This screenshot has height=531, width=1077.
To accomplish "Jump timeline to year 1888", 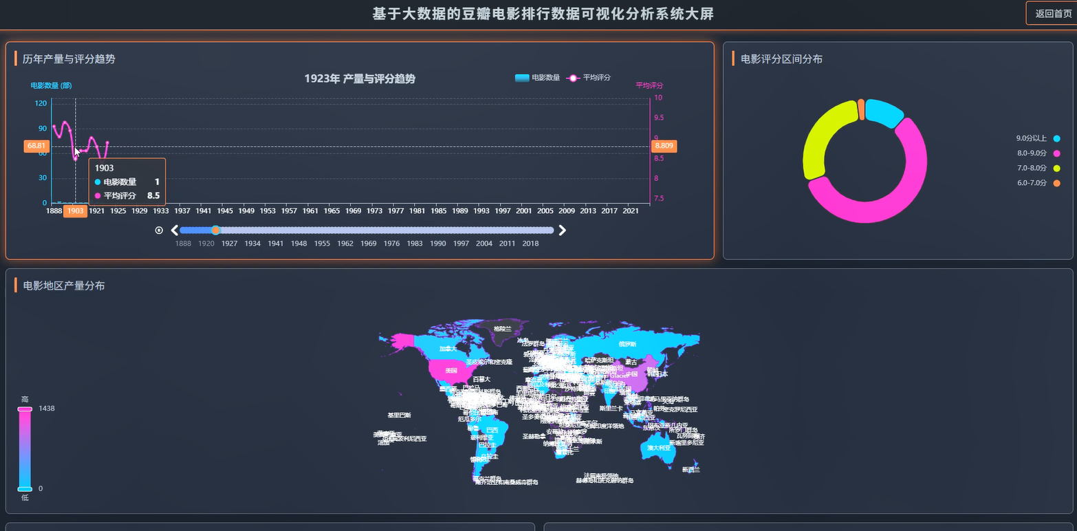I will click(183, 243).
